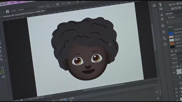Open the Layers Kind filter dropdown
Viewport: 182px width, 102px height.
176,59
